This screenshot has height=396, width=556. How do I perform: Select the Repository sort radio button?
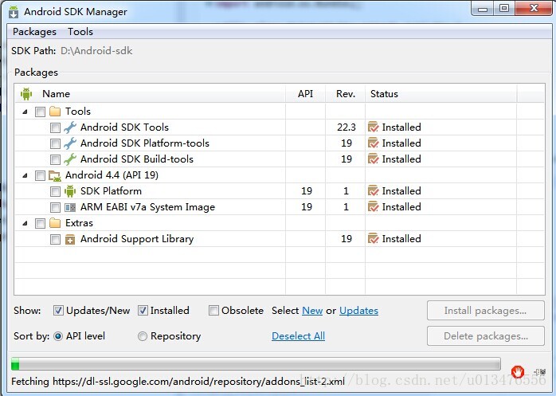pos(143,336)
